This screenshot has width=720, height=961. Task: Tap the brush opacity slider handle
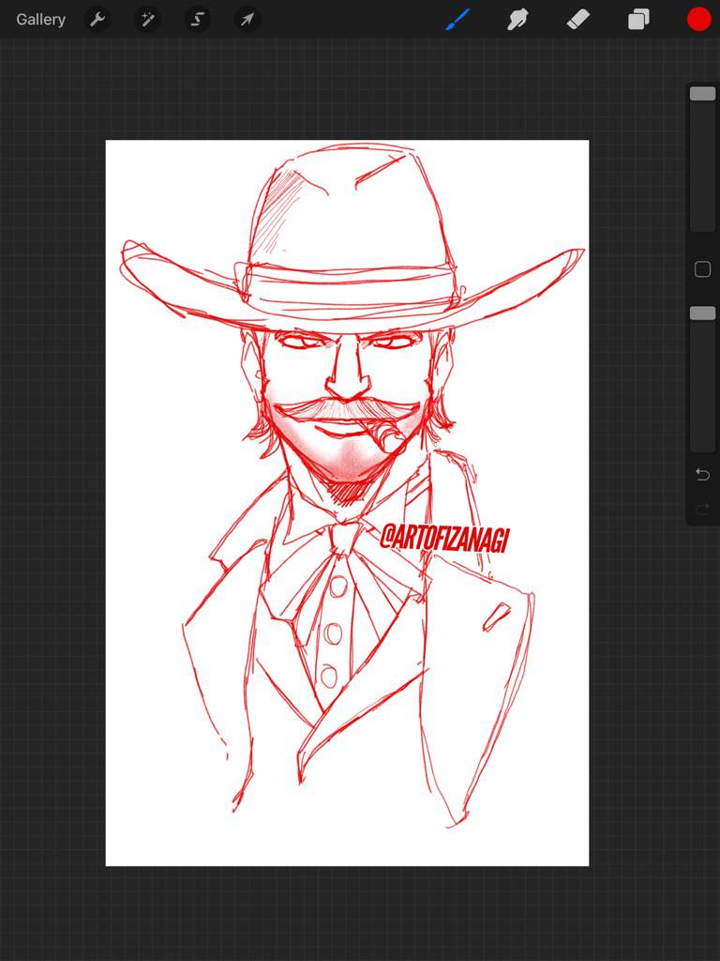pos(702,313)
